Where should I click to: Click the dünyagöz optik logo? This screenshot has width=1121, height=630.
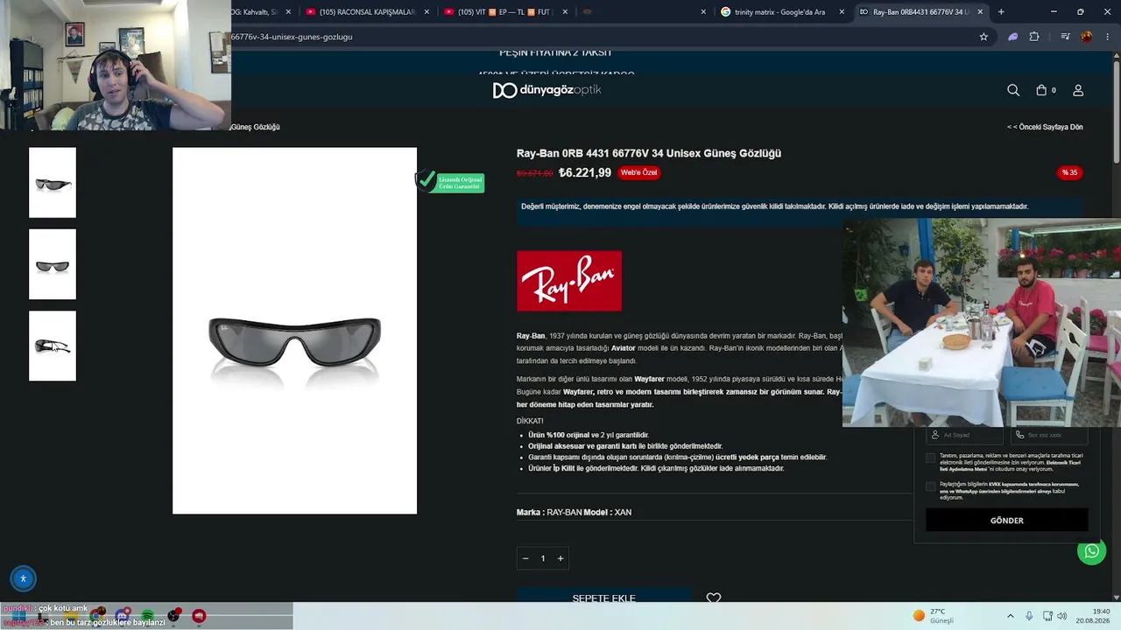(546, 90)
